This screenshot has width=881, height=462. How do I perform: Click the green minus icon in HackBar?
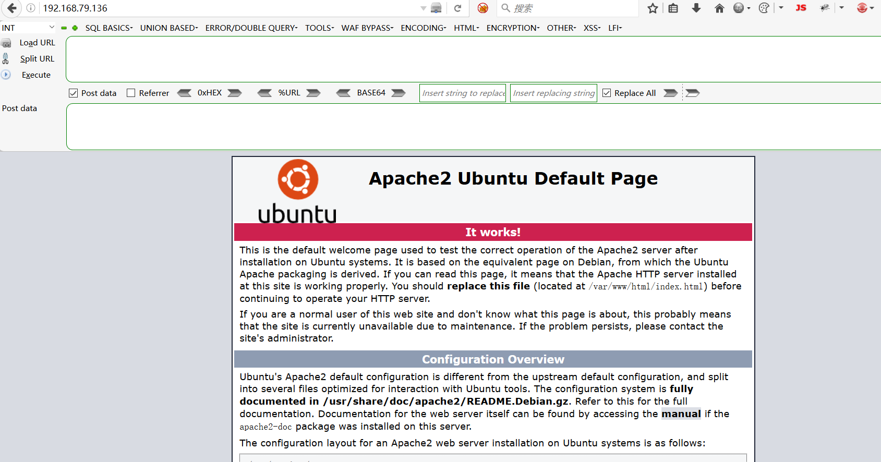(x=64, y=28)
